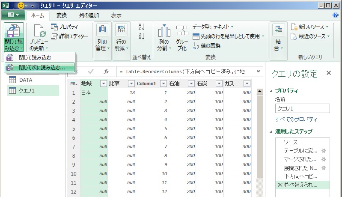342x197 pixels.
Task: Expand the formula bar with chevron
Action: [x=258, y=72]
